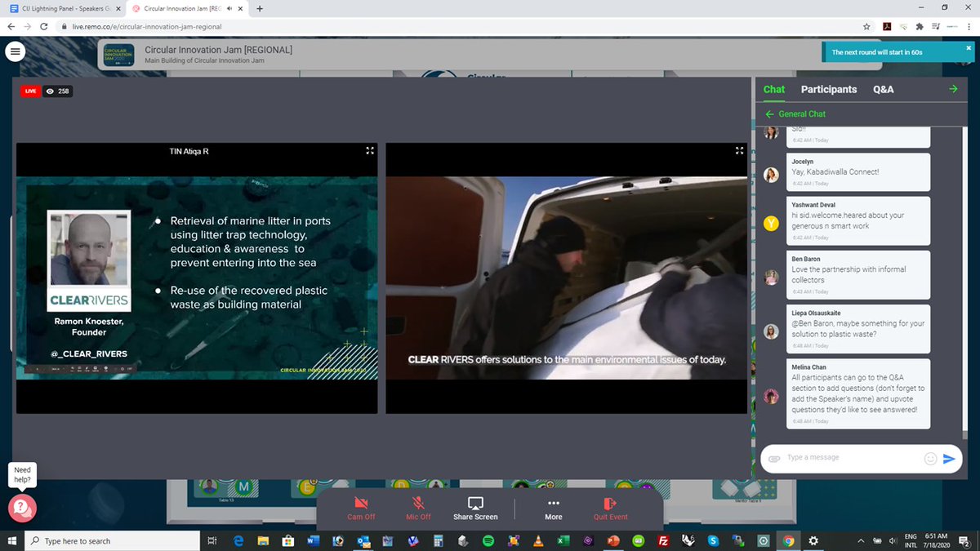Open the pink support chat bubble
980x551 pixels.
click(x=22, y=508)
